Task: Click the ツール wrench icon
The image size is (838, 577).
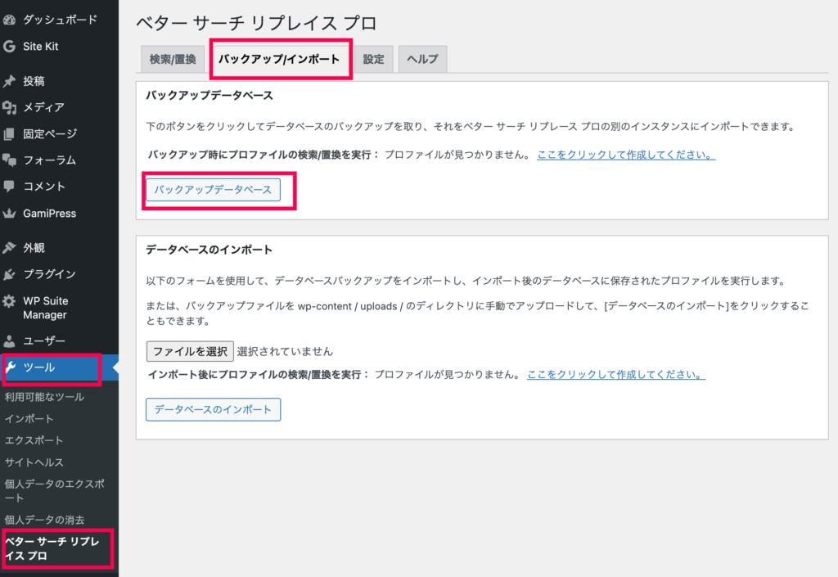Action: (10, 367)
